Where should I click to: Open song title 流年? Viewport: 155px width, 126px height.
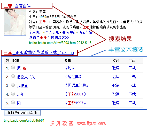[x=21, y=94]
